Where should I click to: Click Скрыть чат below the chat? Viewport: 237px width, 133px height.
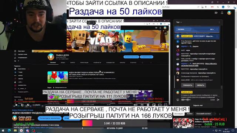198,105
